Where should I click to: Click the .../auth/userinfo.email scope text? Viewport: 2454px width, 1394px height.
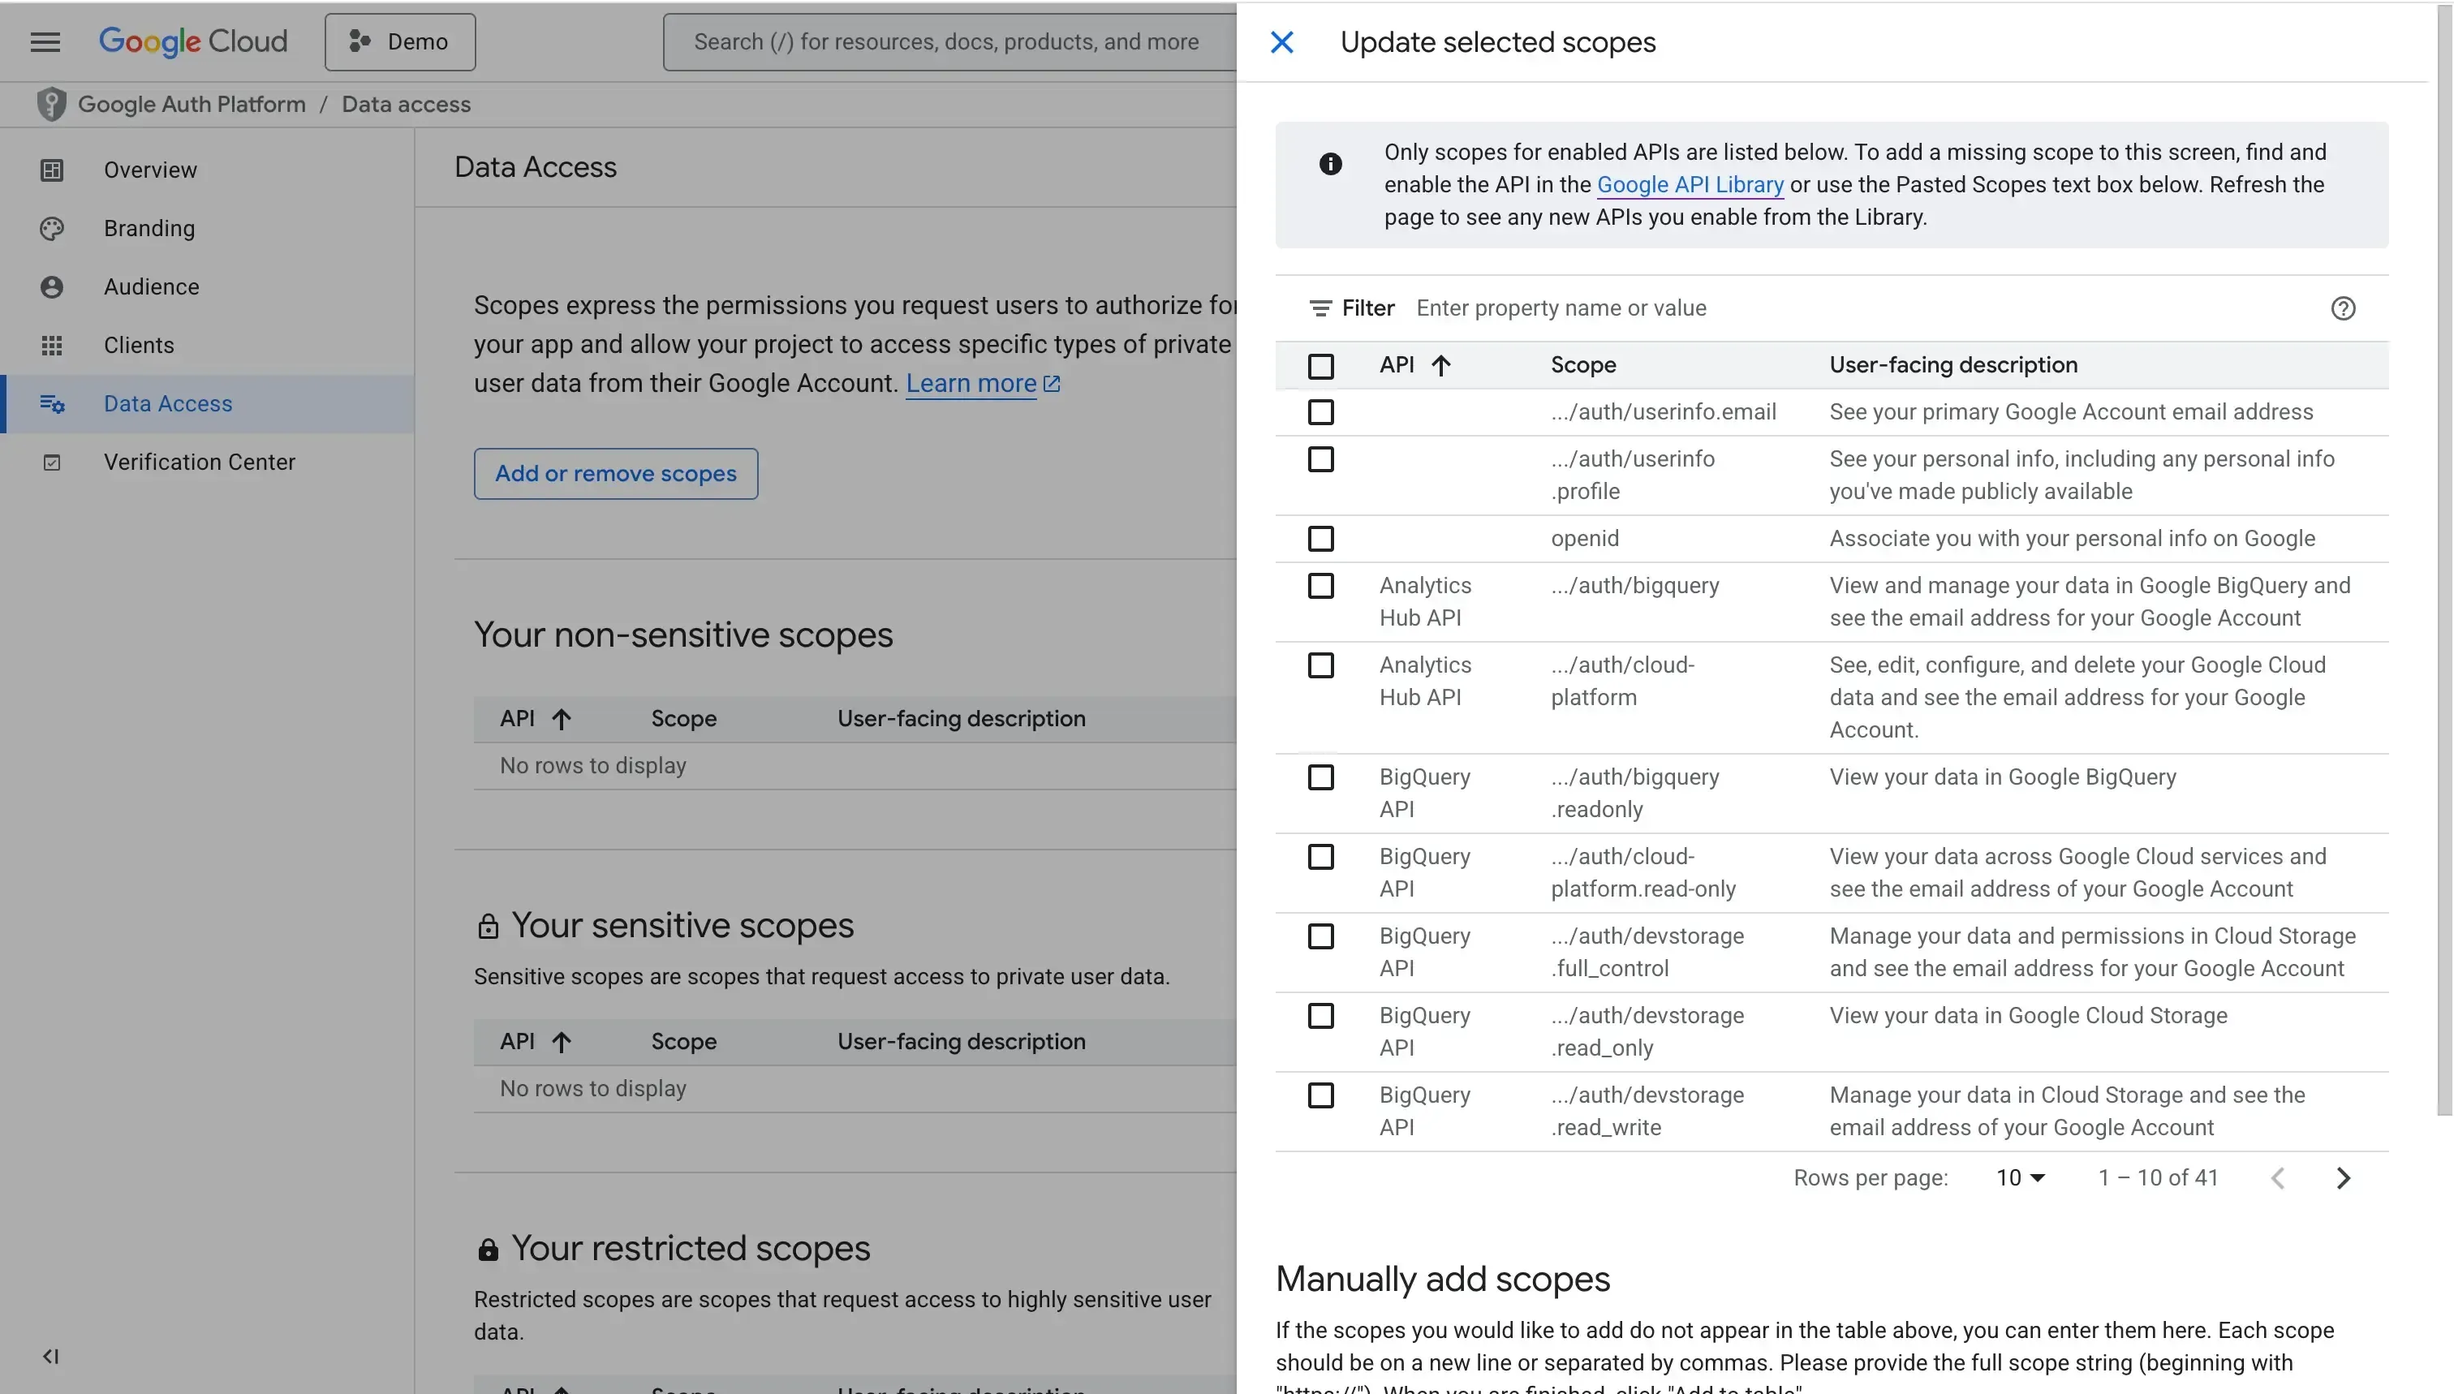click(x=1663, y=411)
